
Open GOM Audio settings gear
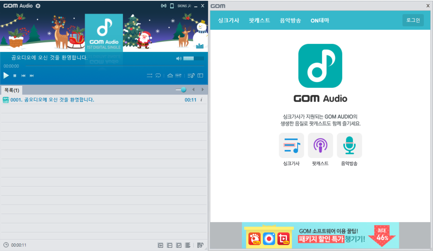38,6
